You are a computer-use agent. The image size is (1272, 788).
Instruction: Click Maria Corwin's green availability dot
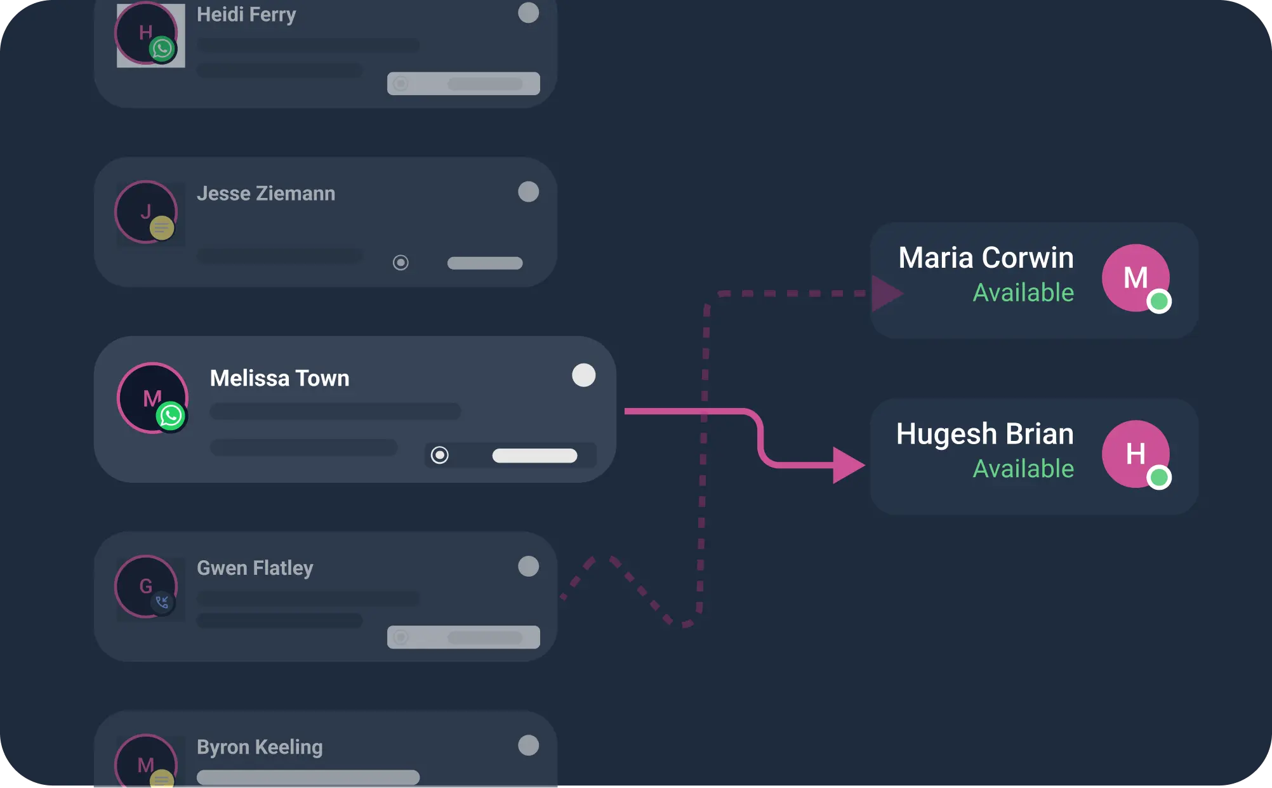point(1159,301)
